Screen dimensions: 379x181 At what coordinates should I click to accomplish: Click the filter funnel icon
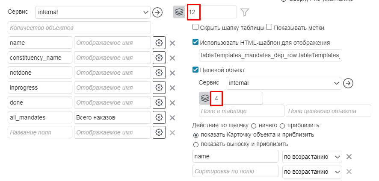[245, 12]
